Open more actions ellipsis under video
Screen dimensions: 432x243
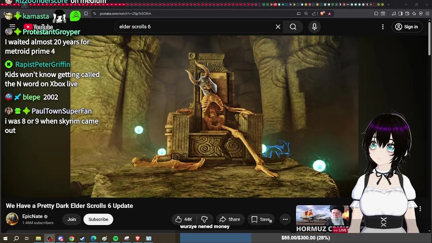coord(285,219)
